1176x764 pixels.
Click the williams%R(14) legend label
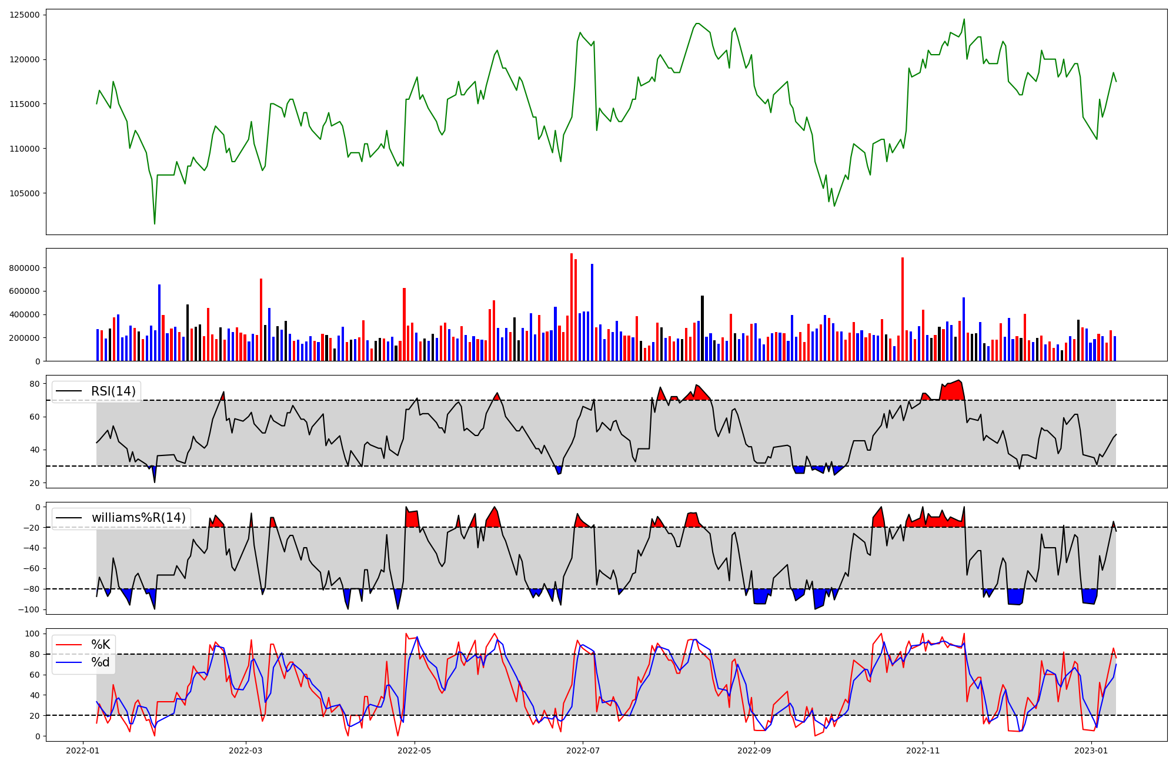pos(138,518)
